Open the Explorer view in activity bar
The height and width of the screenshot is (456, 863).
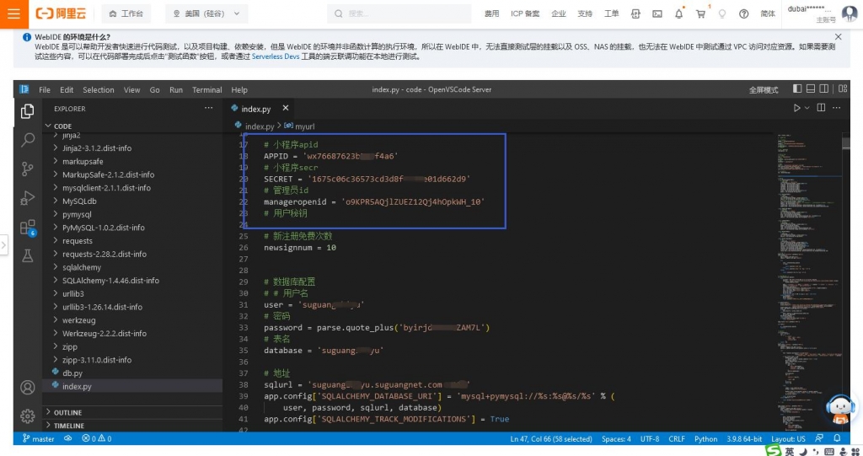(28, 111)
